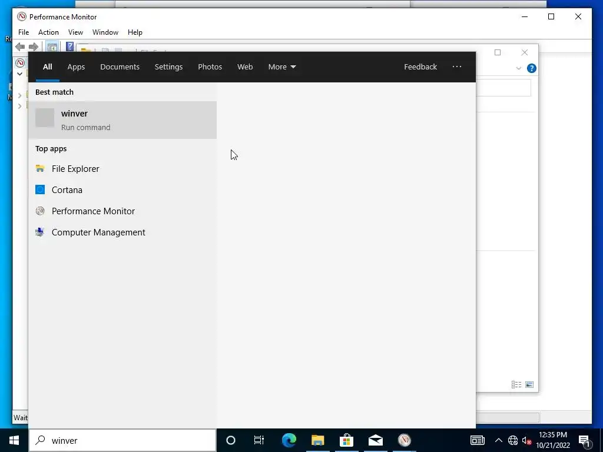
Task: Open muted volume tray icon
Action: click(527, 440)
